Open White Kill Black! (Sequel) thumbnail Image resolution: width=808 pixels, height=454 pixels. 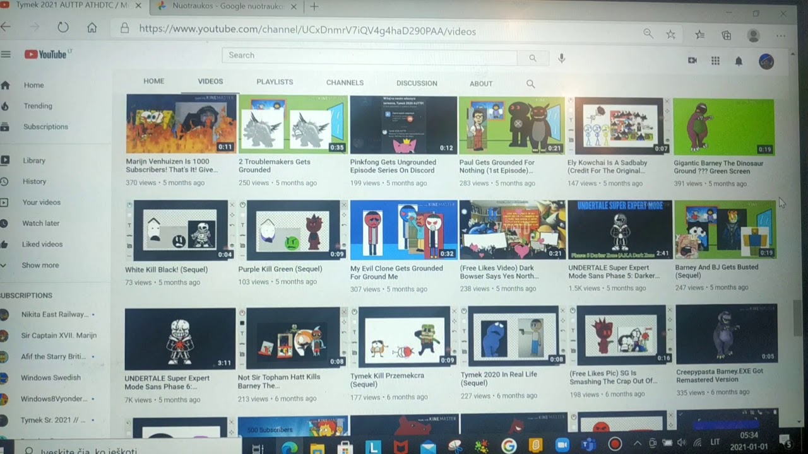point(181,230)
